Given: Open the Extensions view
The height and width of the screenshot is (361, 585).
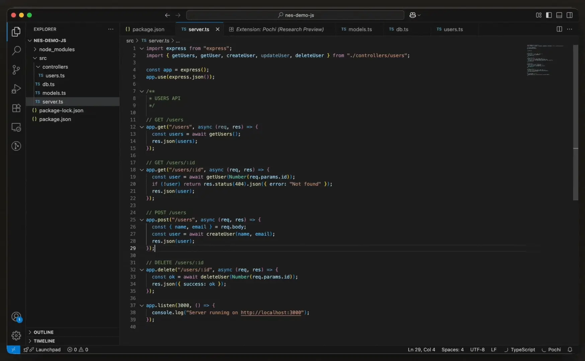Looking at the screenshot, I should [x=16, y=108].
